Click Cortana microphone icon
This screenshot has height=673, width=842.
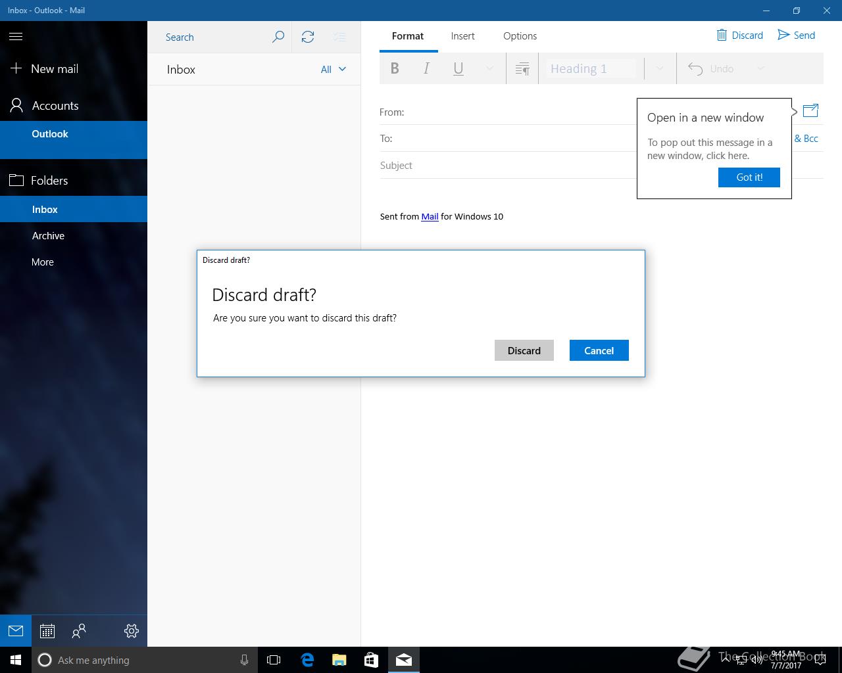(244, 660)
